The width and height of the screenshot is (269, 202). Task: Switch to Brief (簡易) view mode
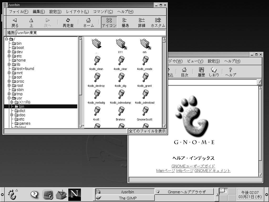click(x=125, y=23)
